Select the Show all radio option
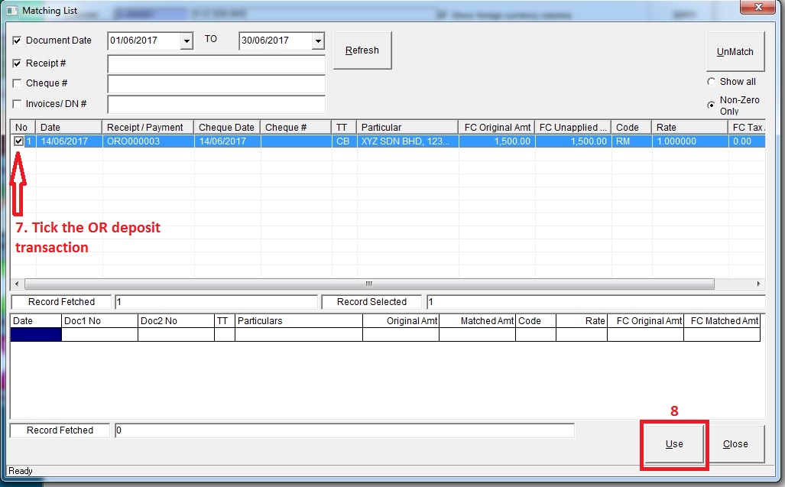The width and height of the screenshot is (785, 487). click(712, 82)
